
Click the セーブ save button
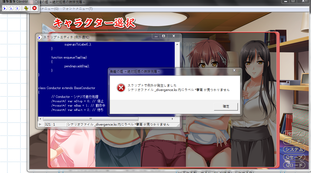[294, 134]
